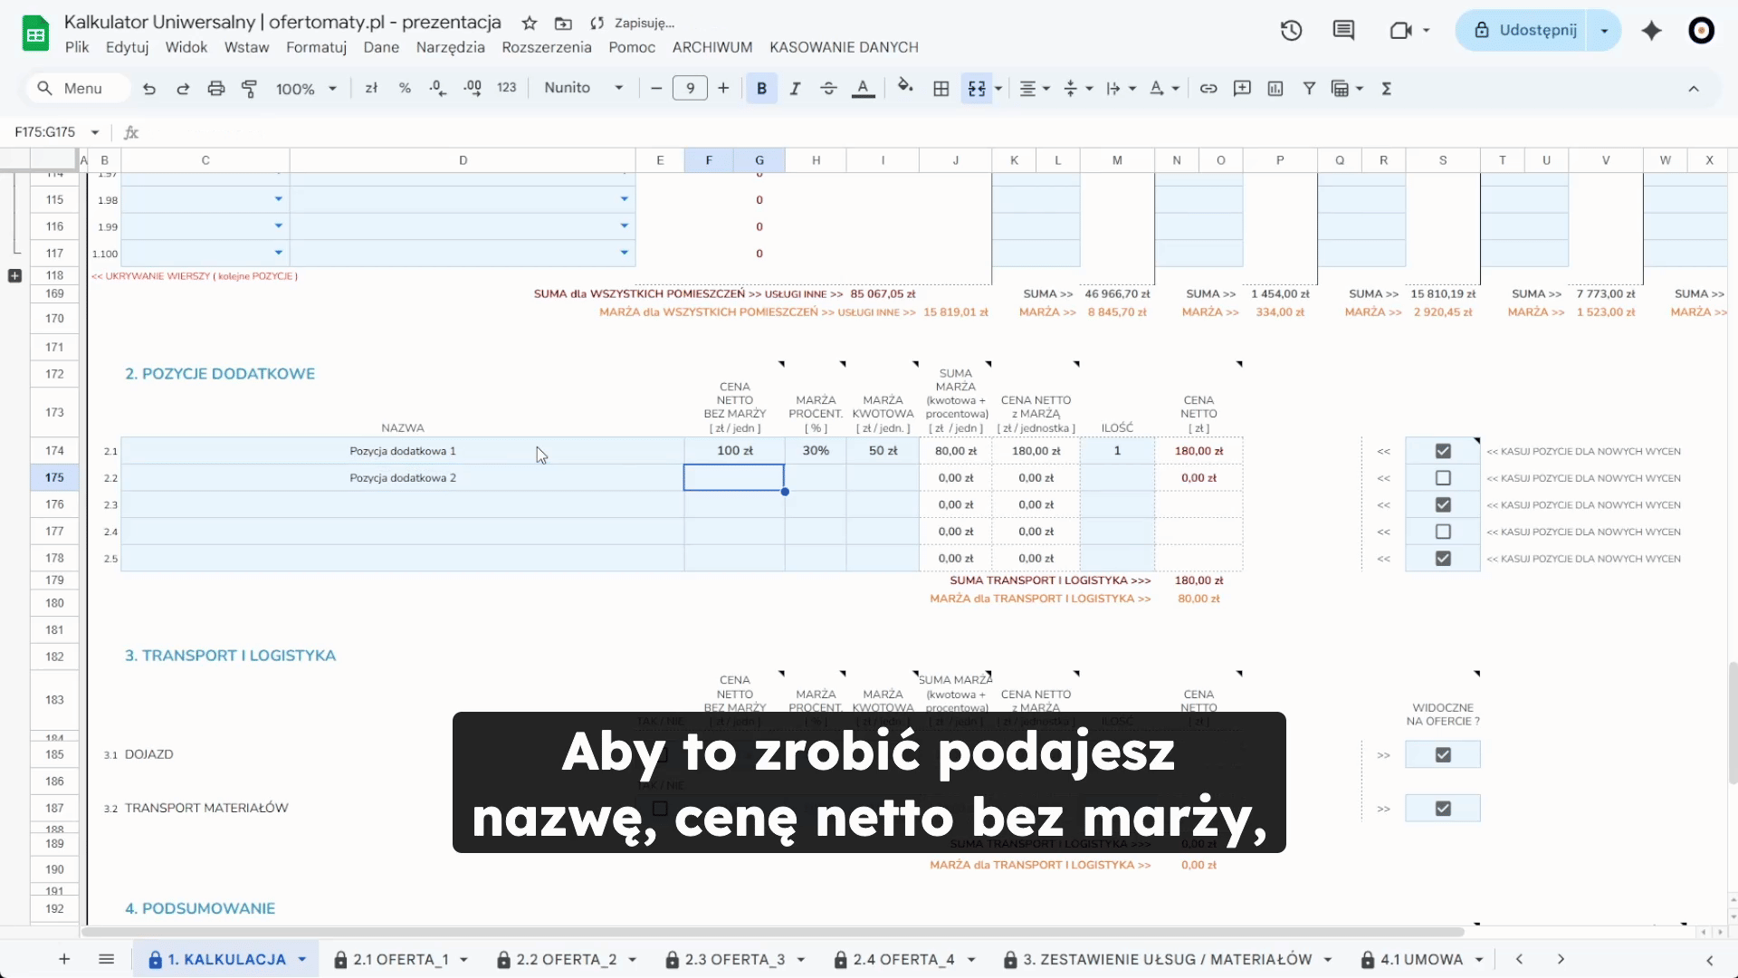
Task: Check the KASUJ POZYCJE checkbox in row 175
Action: click(1443, 478)
